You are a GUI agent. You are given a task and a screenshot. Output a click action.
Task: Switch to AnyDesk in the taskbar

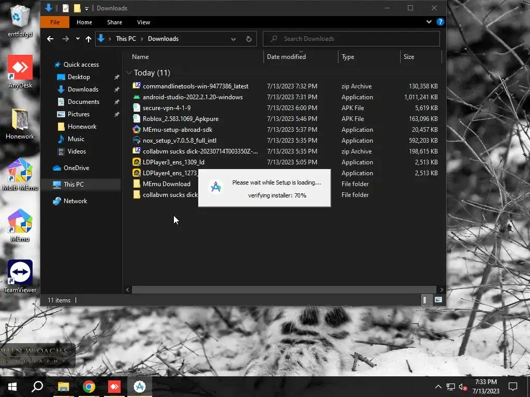[114, 387]
